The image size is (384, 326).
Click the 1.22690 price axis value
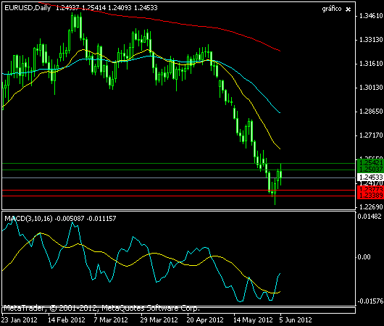tap(371, 207)
